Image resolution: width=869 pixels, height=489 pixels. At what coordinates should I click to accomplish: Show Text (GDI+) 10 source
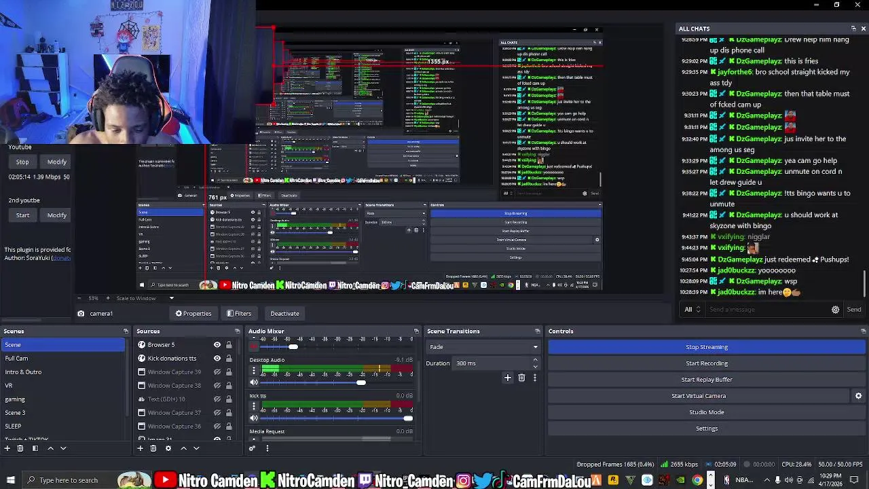pos(217,399)
